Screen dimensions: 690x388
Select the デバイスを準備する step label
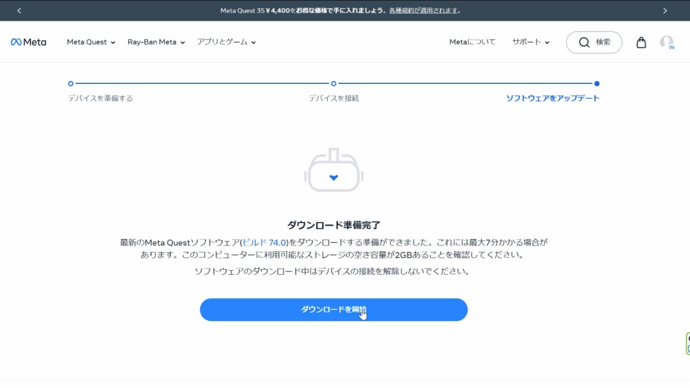point(101,98)
